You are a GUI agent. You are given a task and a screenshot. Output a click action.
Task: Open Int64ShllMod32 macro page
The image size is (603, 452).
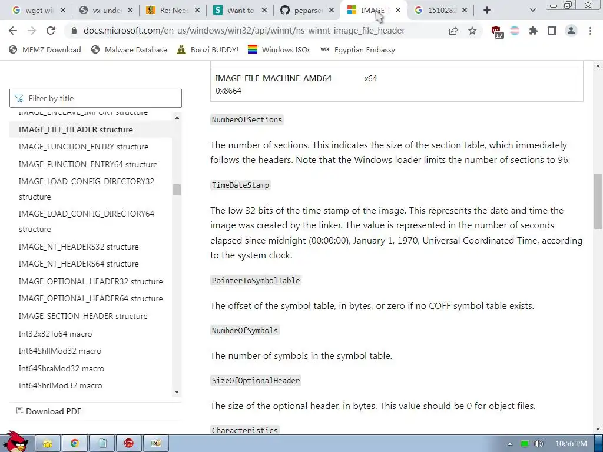tap(59, 351)
